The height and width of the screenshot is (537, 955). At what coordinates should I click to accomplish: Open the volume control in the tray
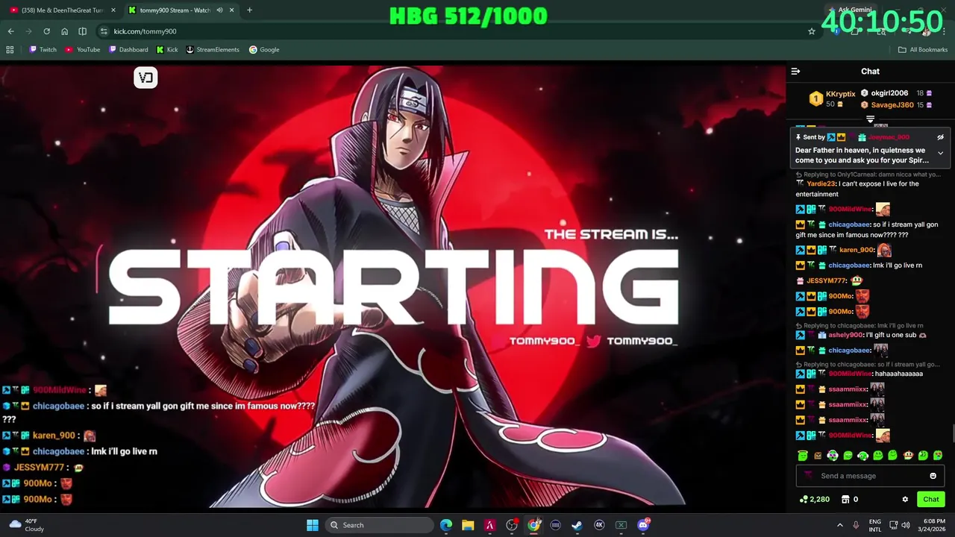[x=905, y=525]
